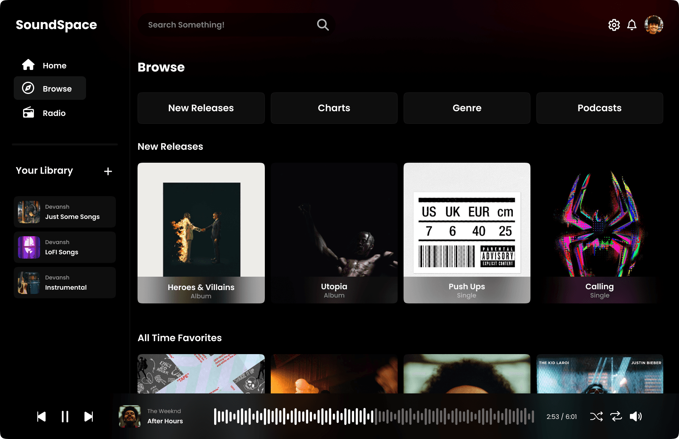
Task: Open second All Time Favorites orange cover
Action: coord(334,374)
